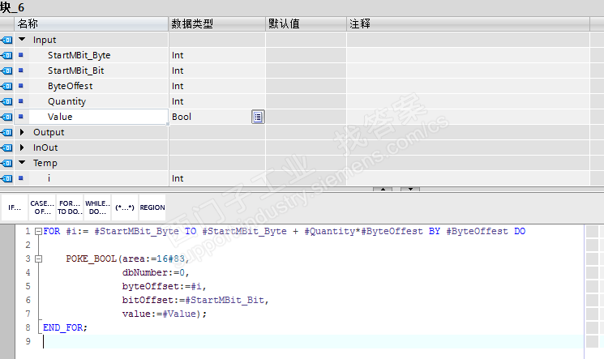
Task: Insert CASE OF statement template
Action: click(42, 207)
